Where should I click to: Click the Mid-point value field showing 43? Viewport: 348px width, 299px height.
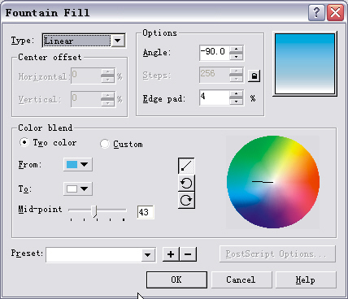pyautogui.click(x=146, y=212)
